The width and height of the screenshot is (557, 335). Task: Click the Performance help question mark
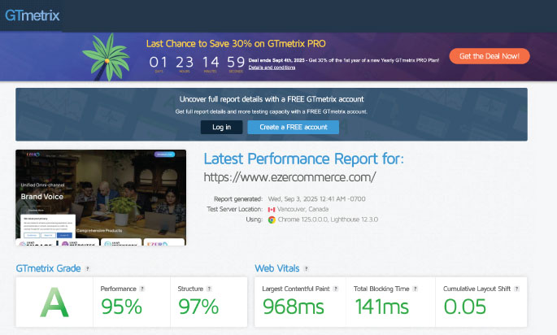[142, 289]
